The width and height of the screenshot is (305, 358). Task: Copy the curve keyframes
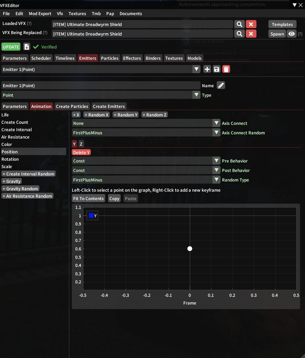coord(114,198)
